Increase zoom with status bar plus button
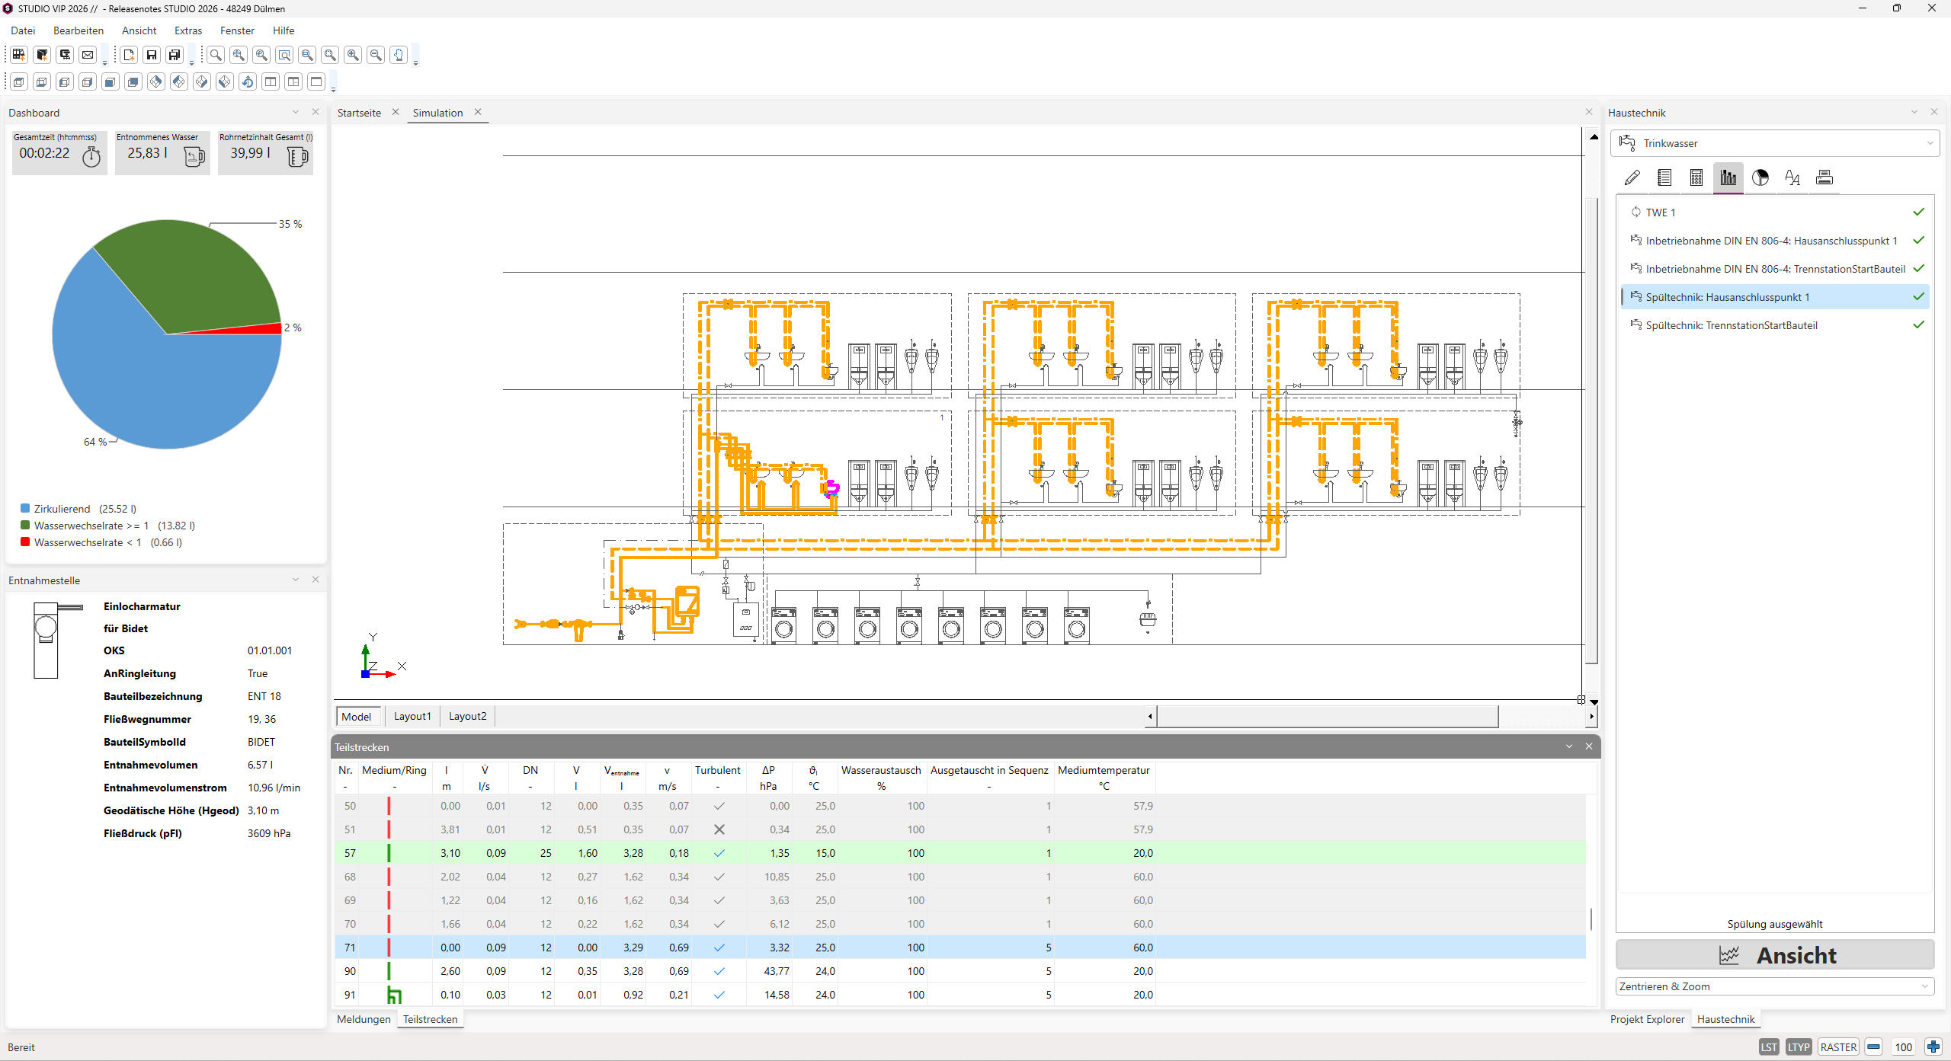The height and width of the screenshot is (1061, 1951). (1933, 1047)
